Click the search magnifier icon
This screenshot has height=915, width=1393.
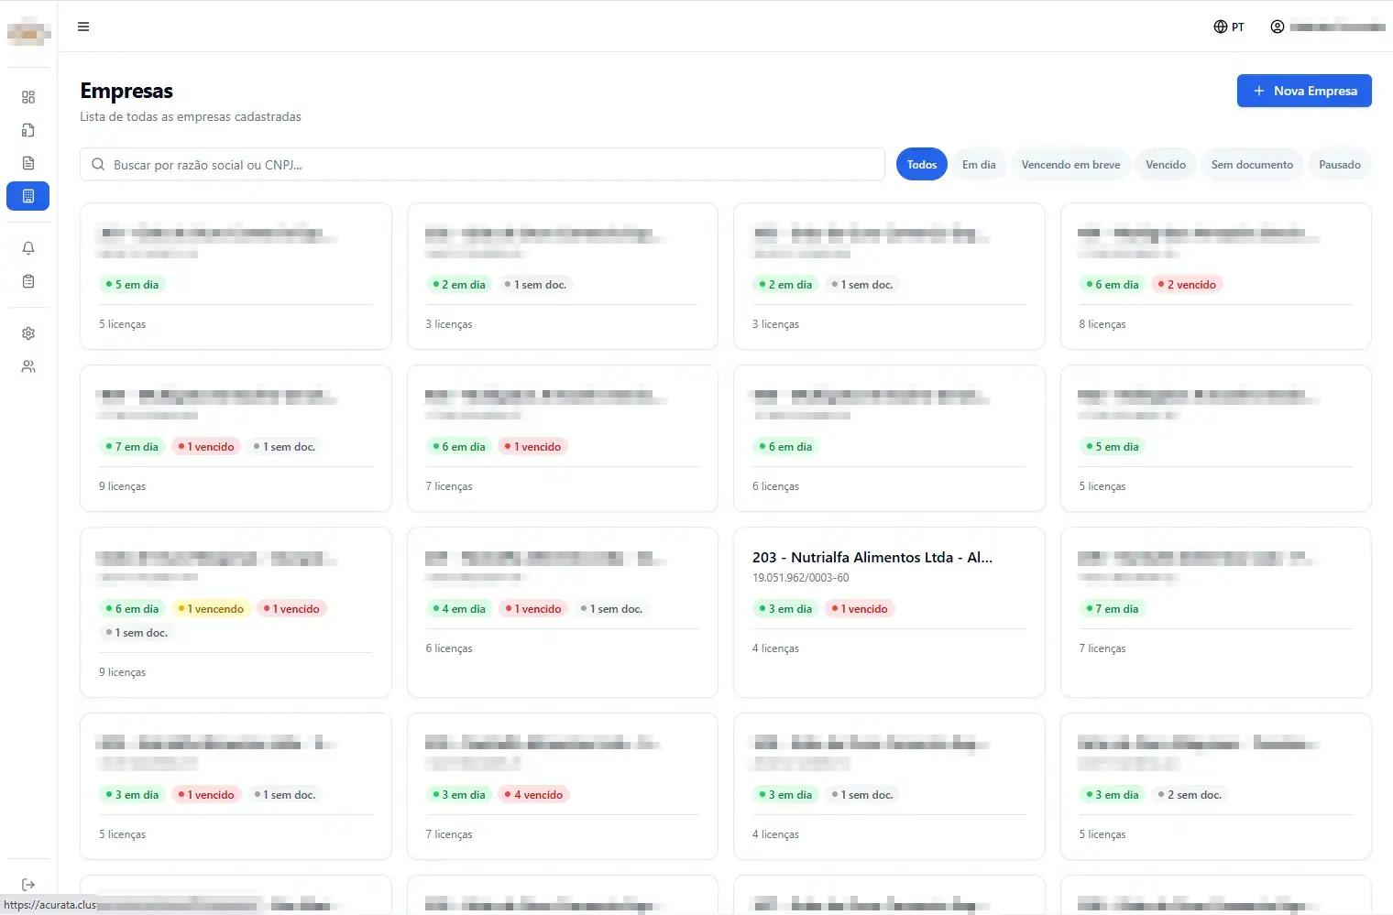[x=98, y=165]
